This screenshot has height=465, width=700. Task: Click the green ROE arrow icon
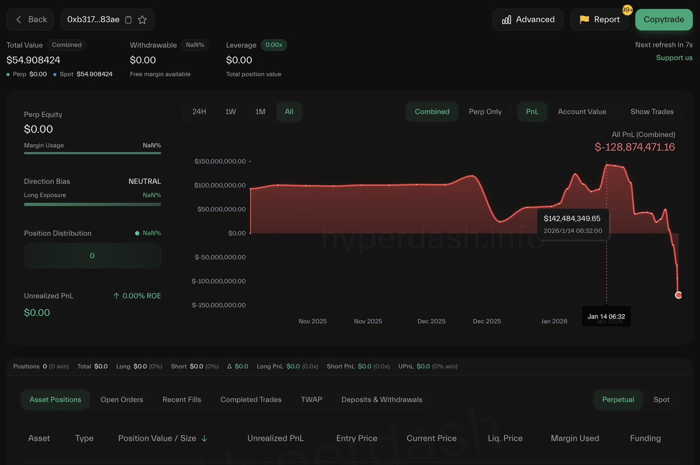point(117,295)
